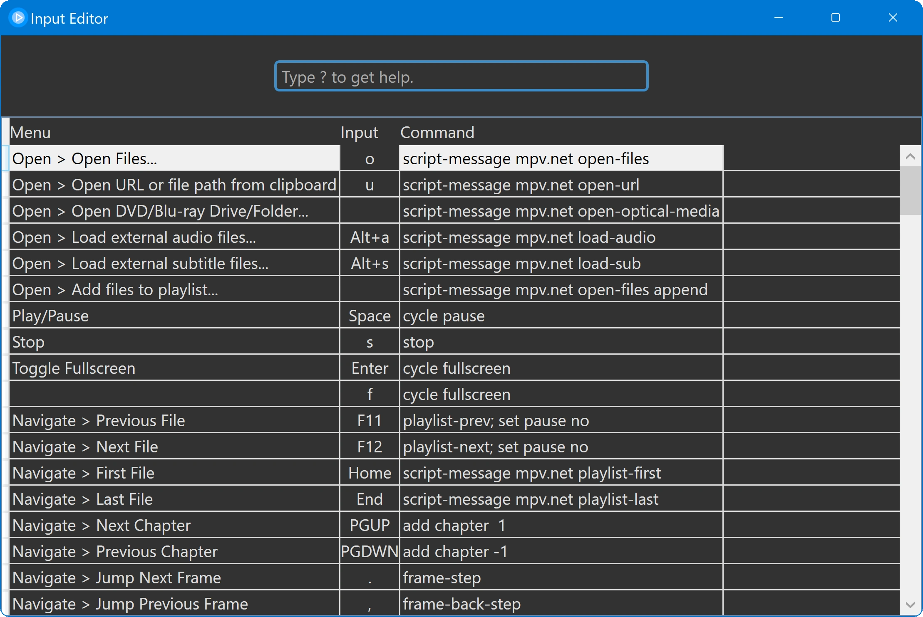The image size is (923, 617).
Task: Click the scroll up arrow
Action: (x=910, y=157)
